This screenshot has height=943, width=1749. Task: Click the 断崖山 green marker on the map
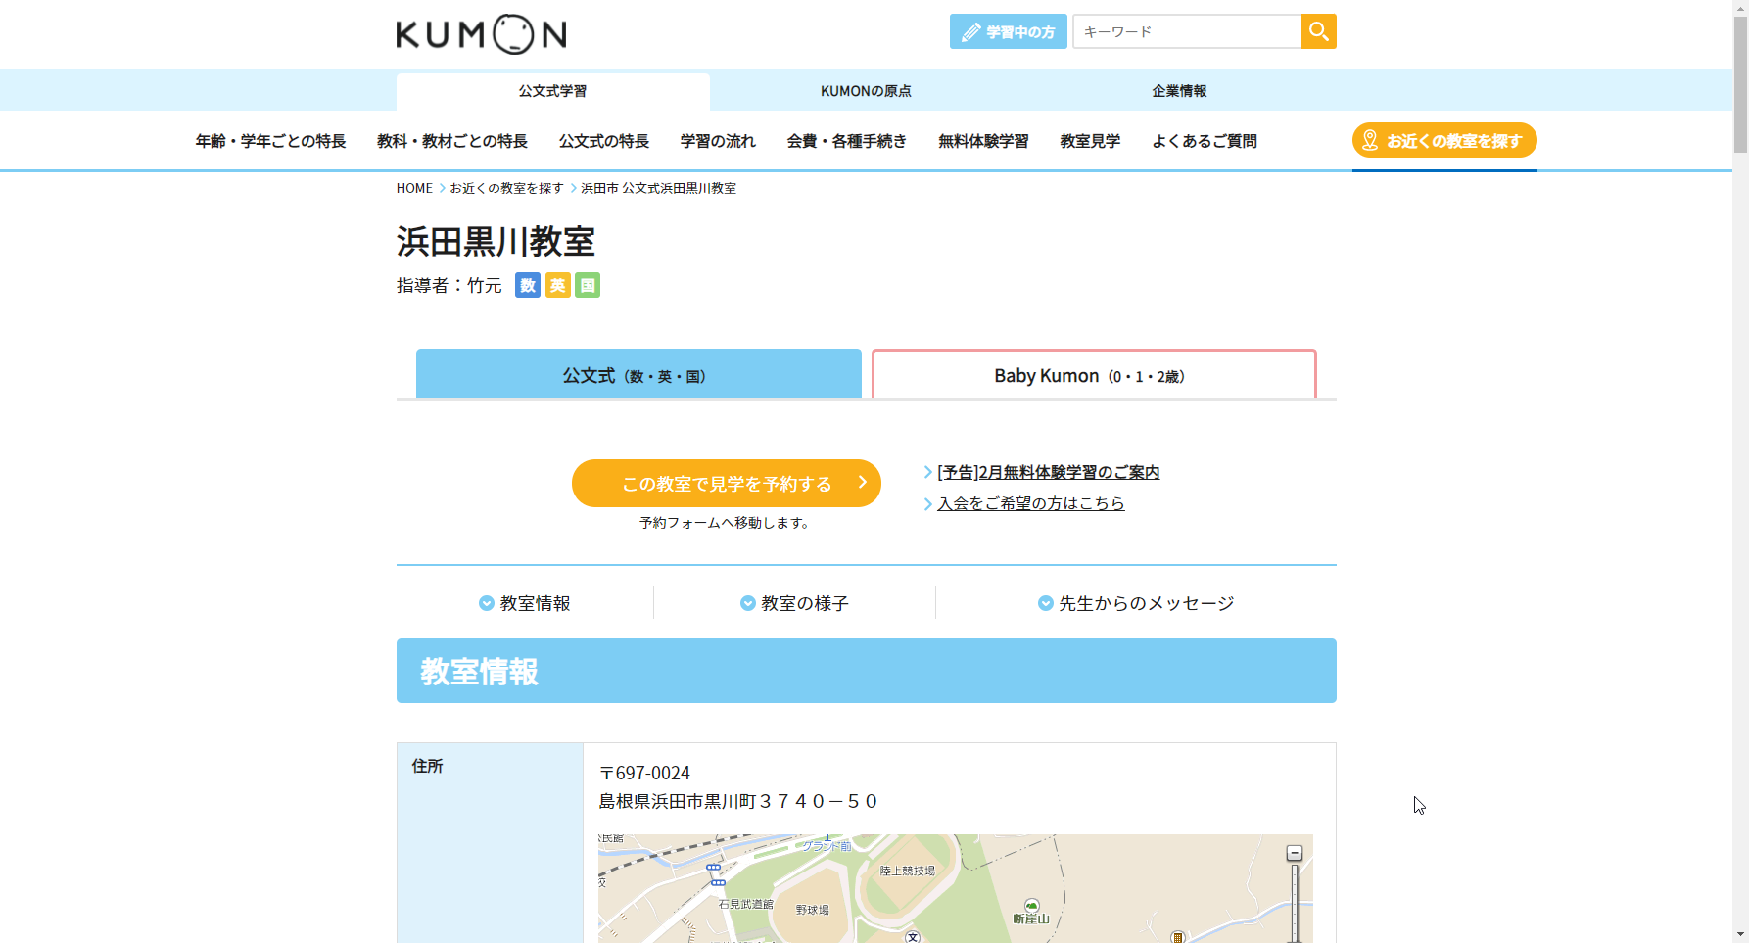(1031, 906)
